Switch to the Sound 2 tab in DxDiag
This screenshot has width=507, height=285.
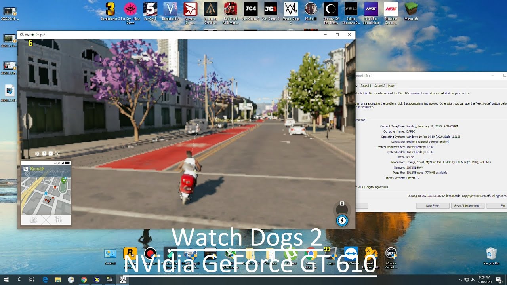[x=379, y=85]
